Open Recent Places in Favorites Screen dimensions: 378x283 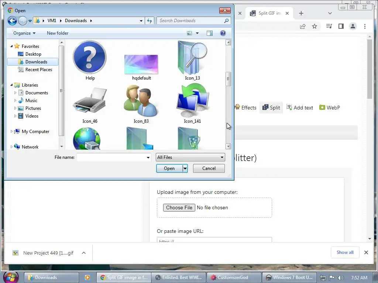(38, 70)
